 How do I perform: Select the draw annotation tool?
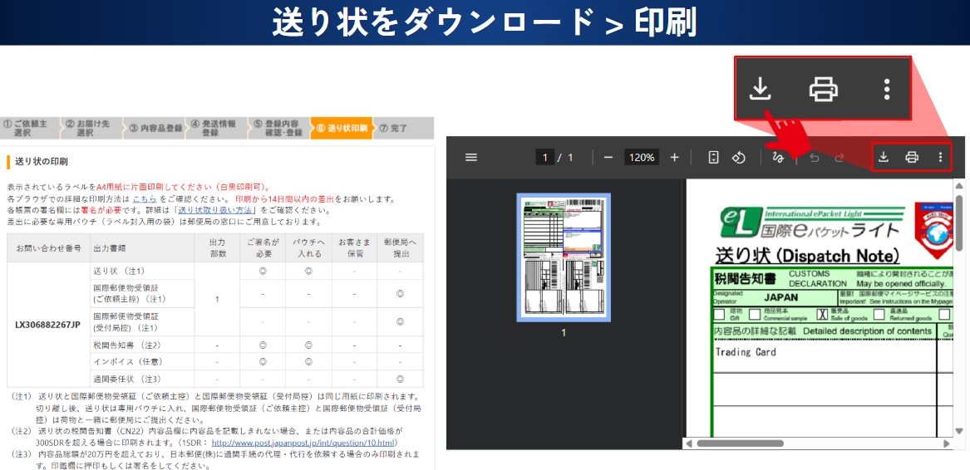pos(779,157)
